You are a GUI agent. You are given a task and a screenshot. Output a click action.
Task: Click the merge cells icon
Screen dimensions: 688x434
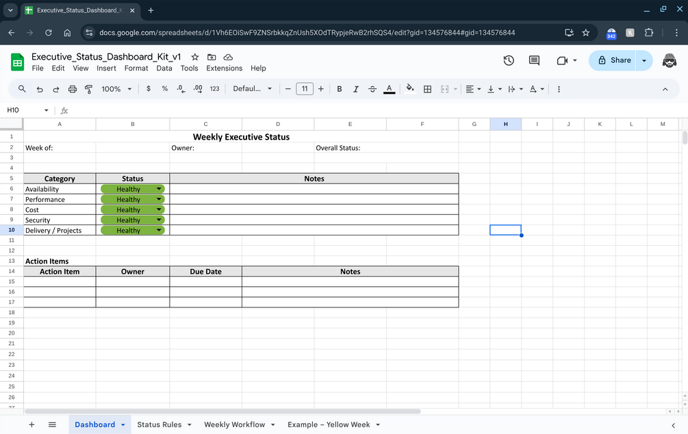444,89
